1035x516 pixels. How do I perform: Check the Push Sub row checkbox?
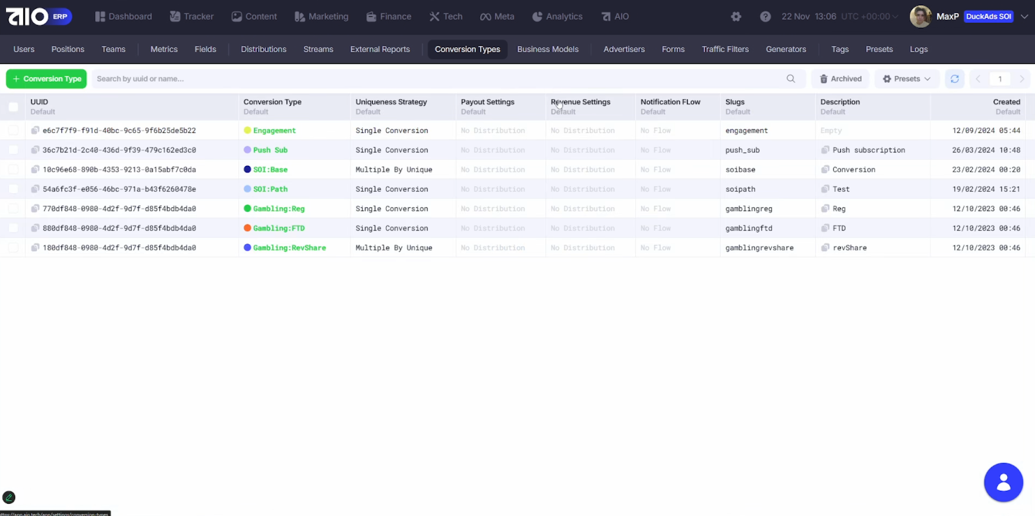(x=13, y=150)
